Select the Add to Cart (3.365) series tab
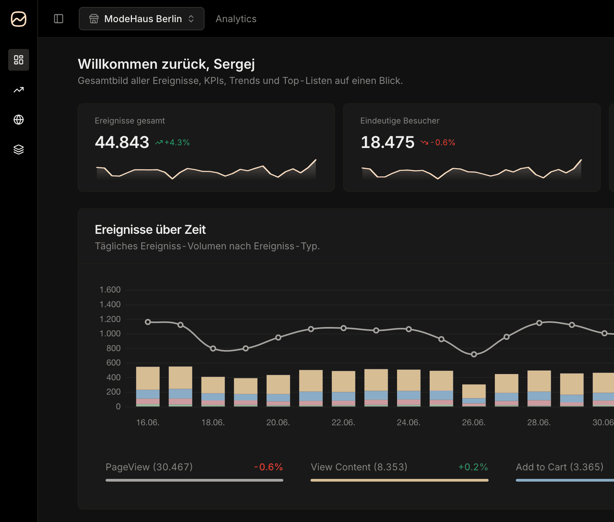This screenshot has height=522, width=614. point(565,472)
